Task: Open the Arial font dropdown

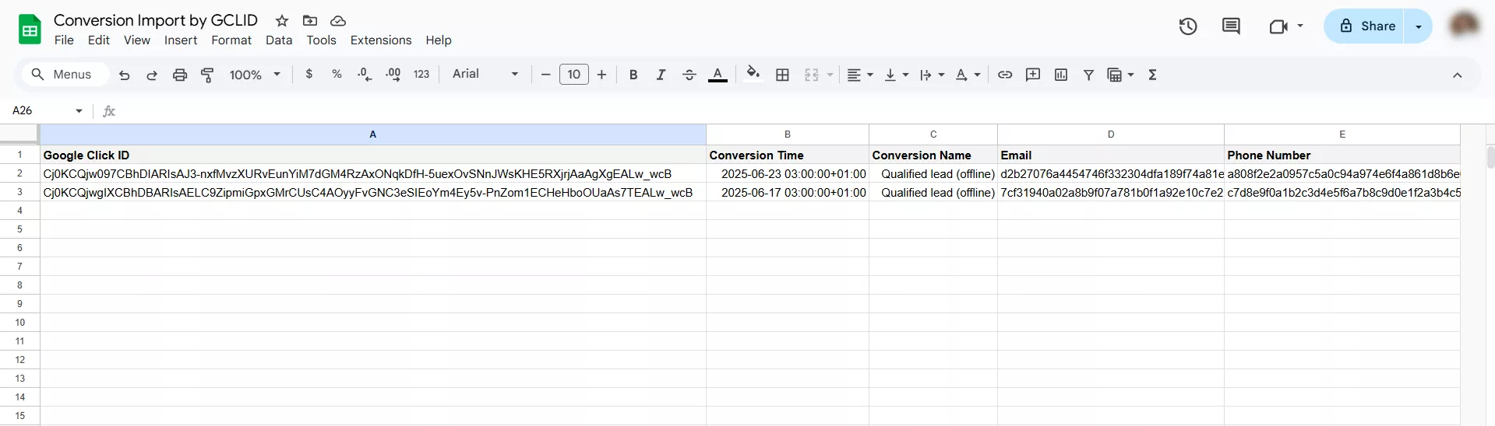Action: [485, 74]
